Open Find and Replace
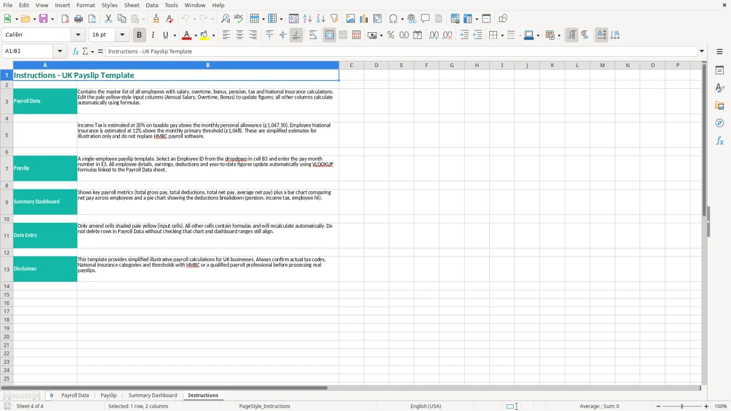This screenshot has width=731, height=411. [225, 18]
